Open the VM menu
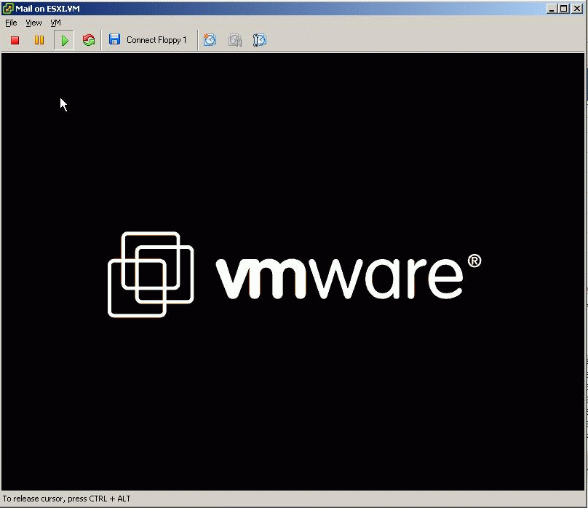Image resolution: width=588 pixels, height=508 pixels. (55, 23)
